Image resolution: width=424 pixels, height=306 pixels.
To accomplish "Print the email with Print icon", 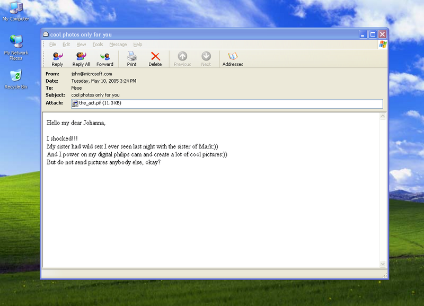I will (x=131, y=59).
